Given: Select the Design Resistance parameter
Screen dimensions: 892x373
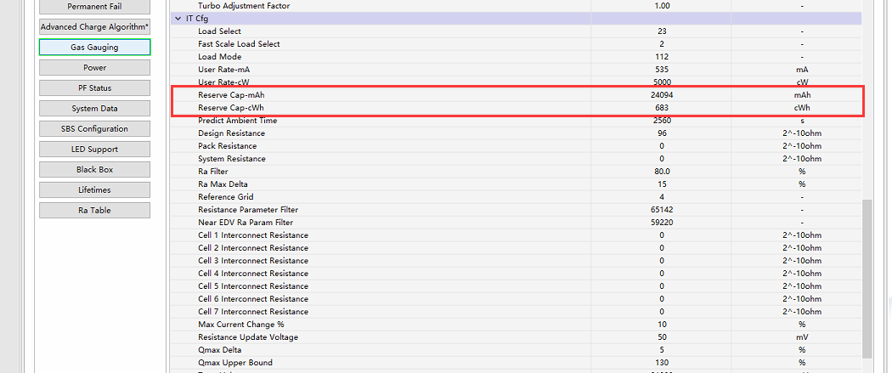Looking at the screenshot, I should [x=231, y=133].
